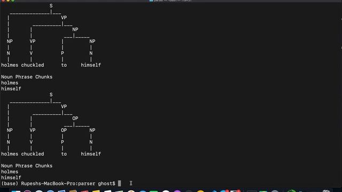Click 'himself' leaf in the tree without OP nodes
Screen dimensions: 342x192
click(91, 65)
